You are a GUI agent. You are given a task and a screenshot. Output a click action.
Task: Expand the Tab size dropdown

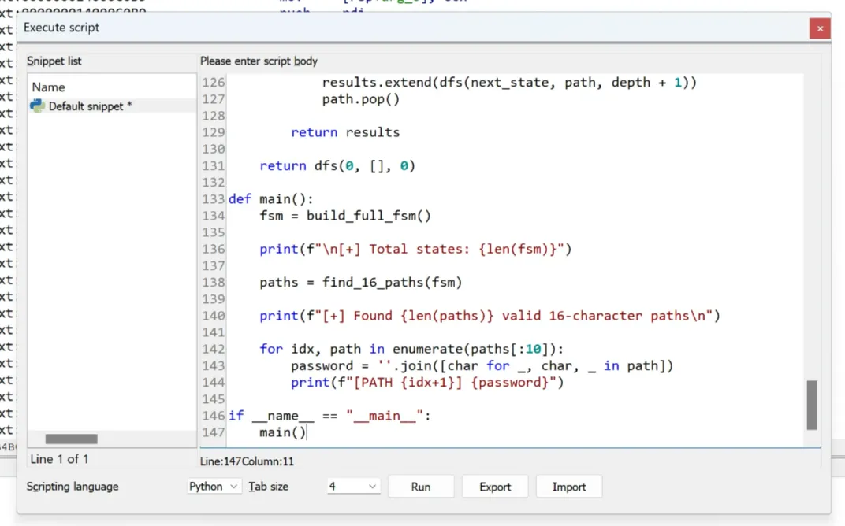[x=353, y=487]
